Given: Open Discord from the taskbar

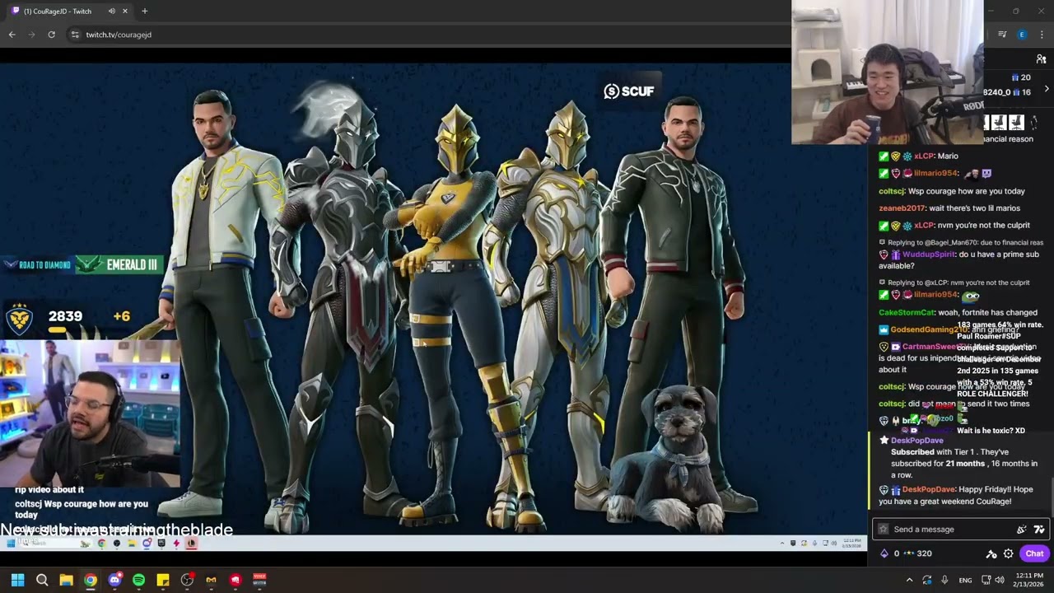Looking at the screenshot, I should coord(114,580).
